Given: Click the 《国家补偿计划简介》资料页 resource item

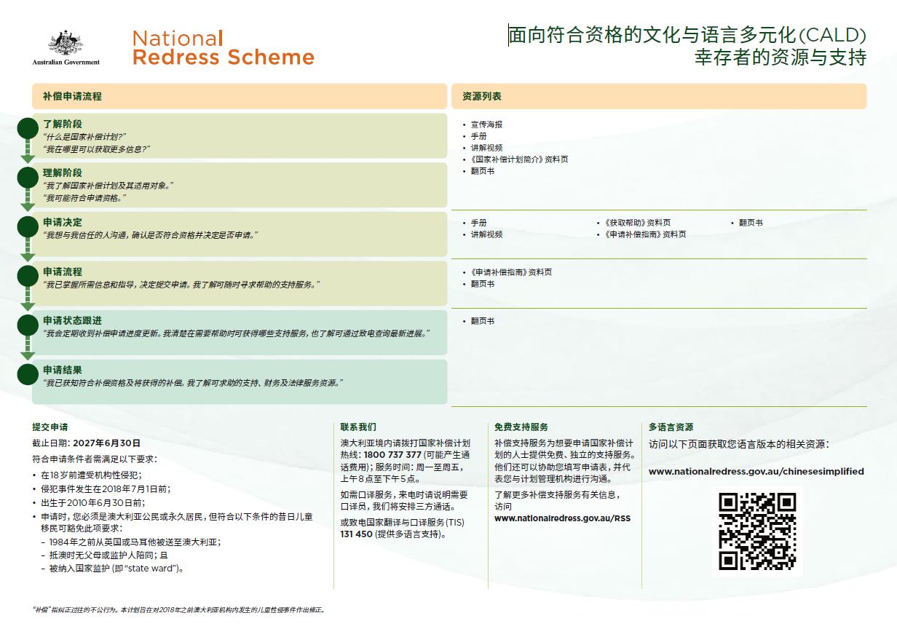Looking at the screenshot, I should click(519, 159).
